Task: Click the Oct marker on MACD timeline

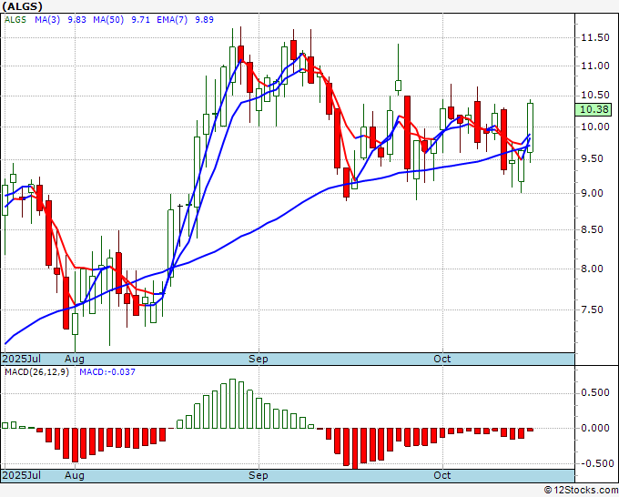Action: tap(441, 475)
